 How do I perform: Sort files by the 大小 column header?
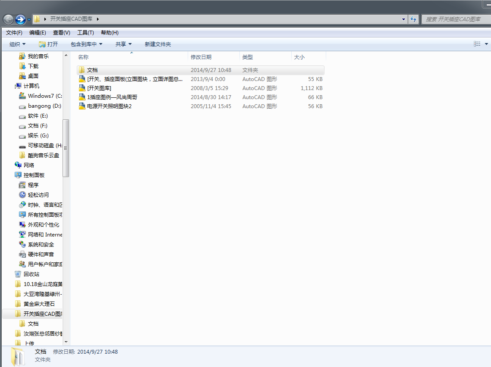click(309, 57)
